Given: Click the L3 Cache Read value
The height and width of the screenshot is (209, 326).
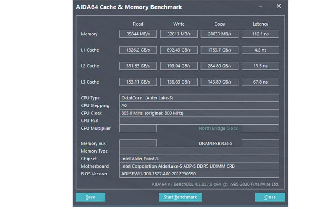Looking at the screenshot, I should pyautogui.click(x=138, y=82).
